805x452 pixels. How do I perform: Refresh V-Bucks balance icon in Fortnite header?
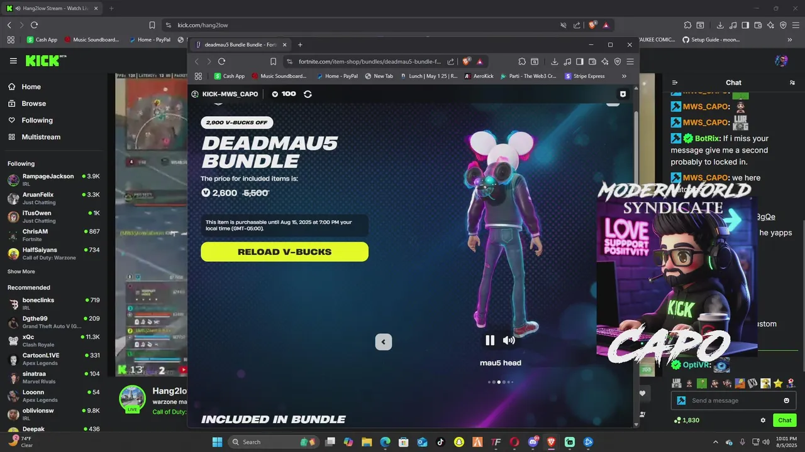click(x=308, y=94)
